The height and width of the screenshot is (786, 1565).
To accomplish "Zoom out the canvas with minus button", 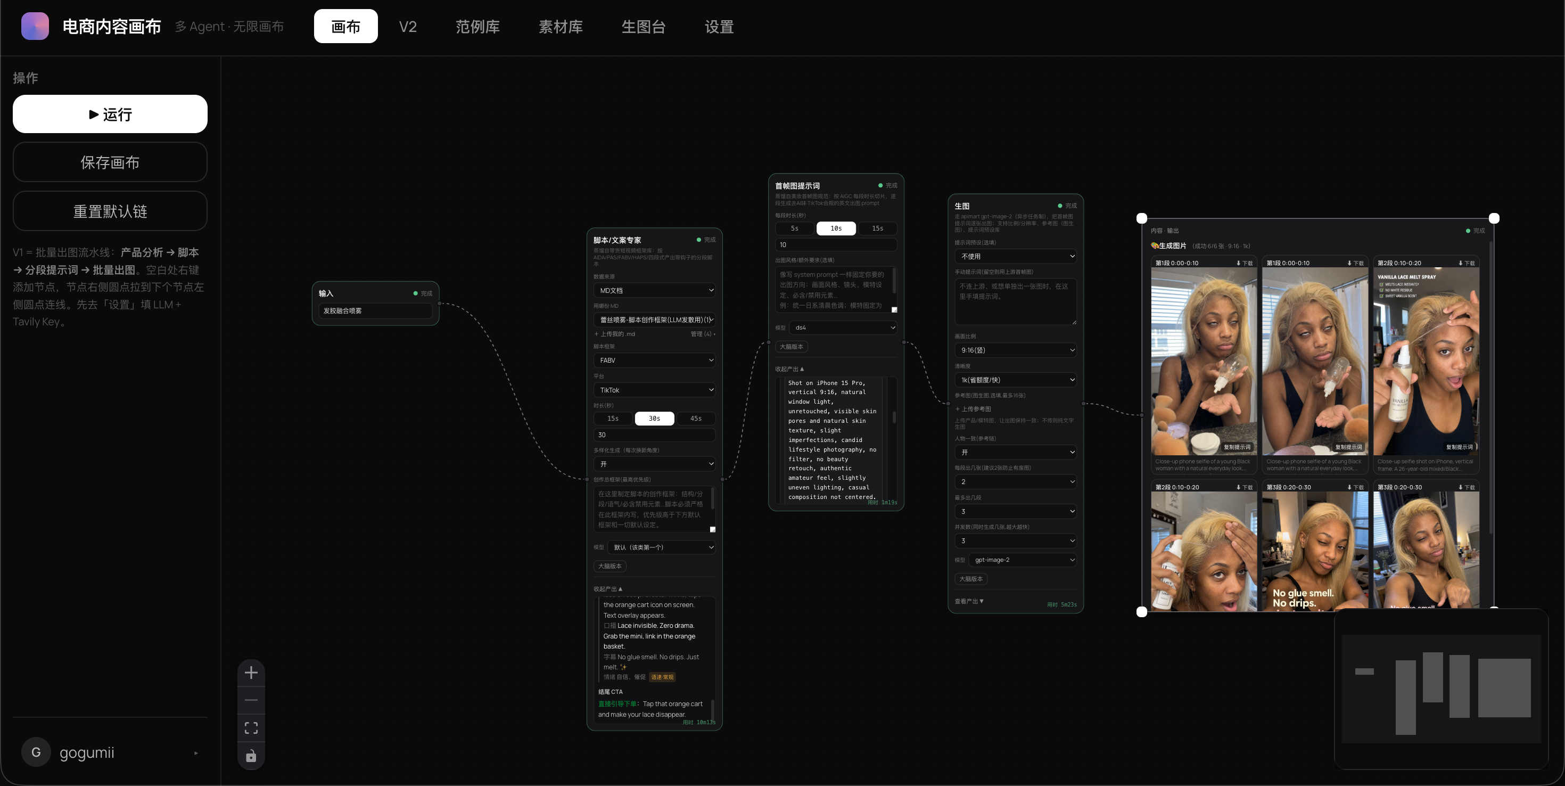I will [251, 700].
